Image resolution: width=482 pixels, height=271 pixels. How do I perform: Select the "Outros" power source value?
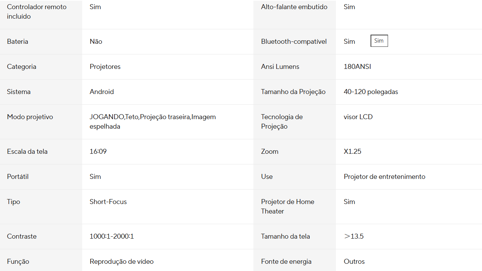point(354,261)
